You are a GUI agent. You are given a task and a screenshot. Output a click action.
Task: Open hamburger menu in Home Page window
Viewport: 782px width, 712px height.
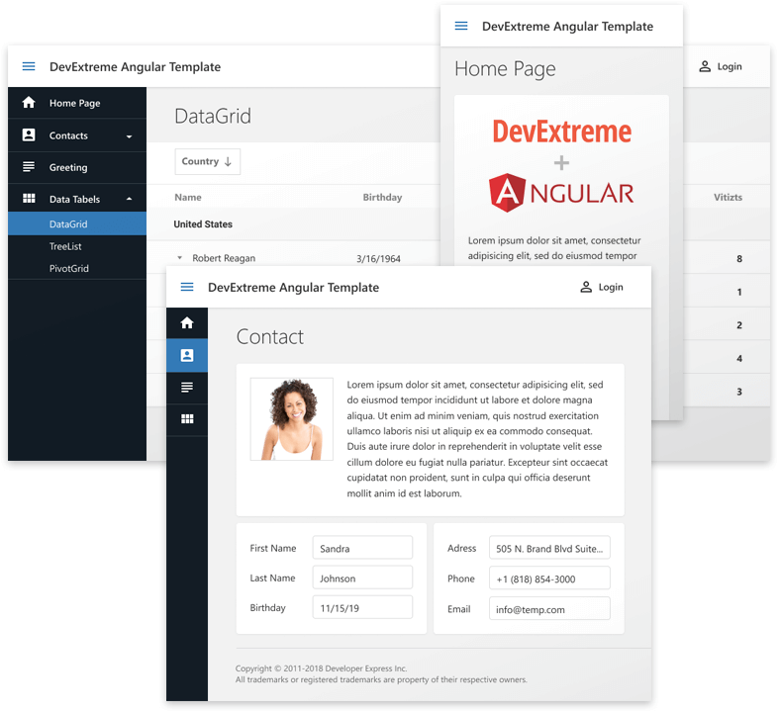(x=461, y=26)
